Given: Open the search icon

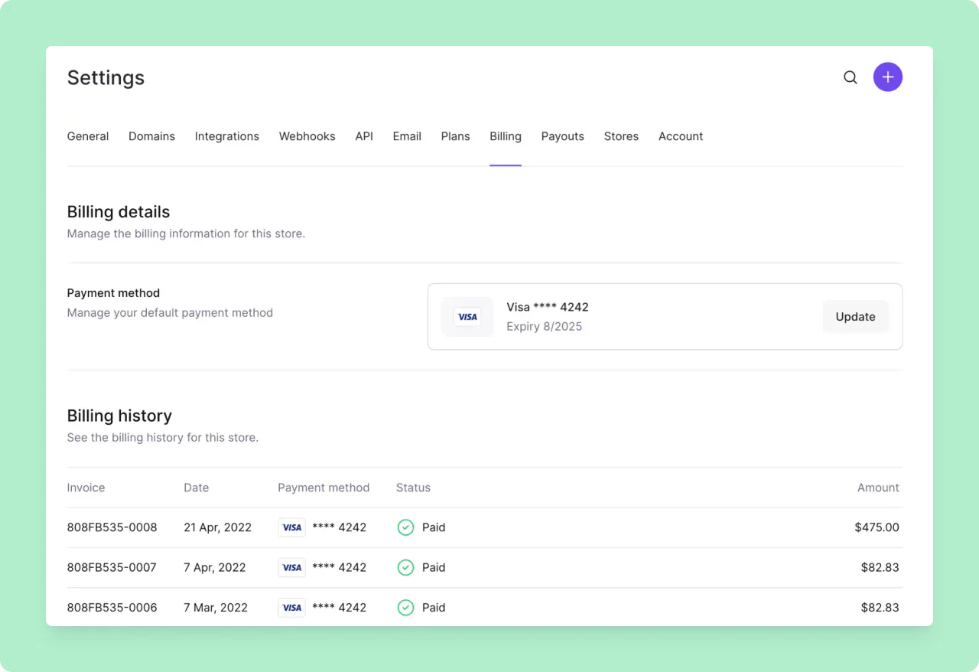Looking at the screenshot, I should click(850, 77).
